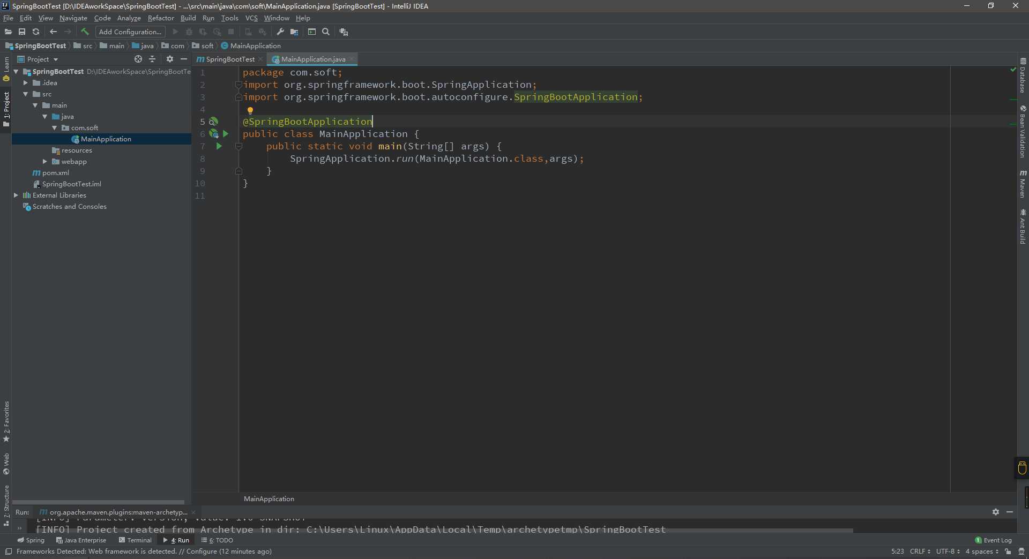Image resolution: width=1029 pixels, height=559 pixels.
Task: Expand the .idea folder
Action: 25,83
